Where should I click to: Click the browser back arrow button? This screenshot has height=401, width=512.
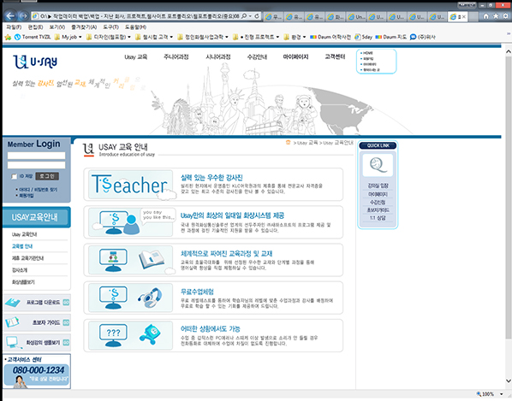pyautogui.click(x=10, y=16)
